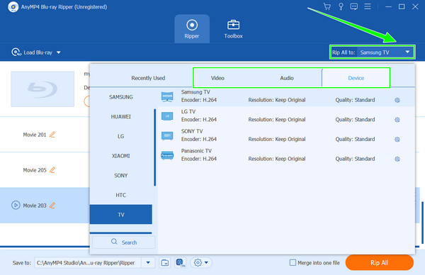The image size is (425, 275).
Task: Click the Save to path field
Action: [x=88, y=262]
